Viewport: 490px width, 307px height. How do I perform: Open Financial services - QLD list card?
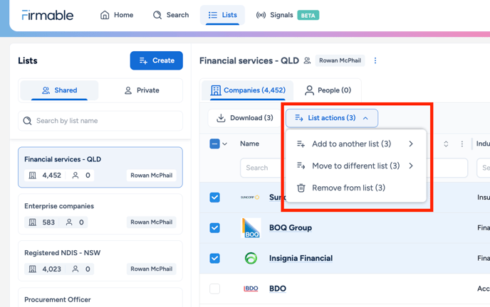pos(100,168)
